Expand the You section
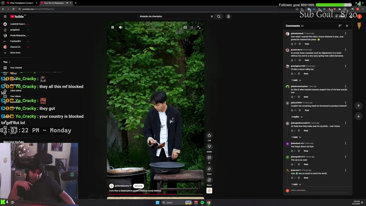 pyautogui.click(x=7, y=62)
